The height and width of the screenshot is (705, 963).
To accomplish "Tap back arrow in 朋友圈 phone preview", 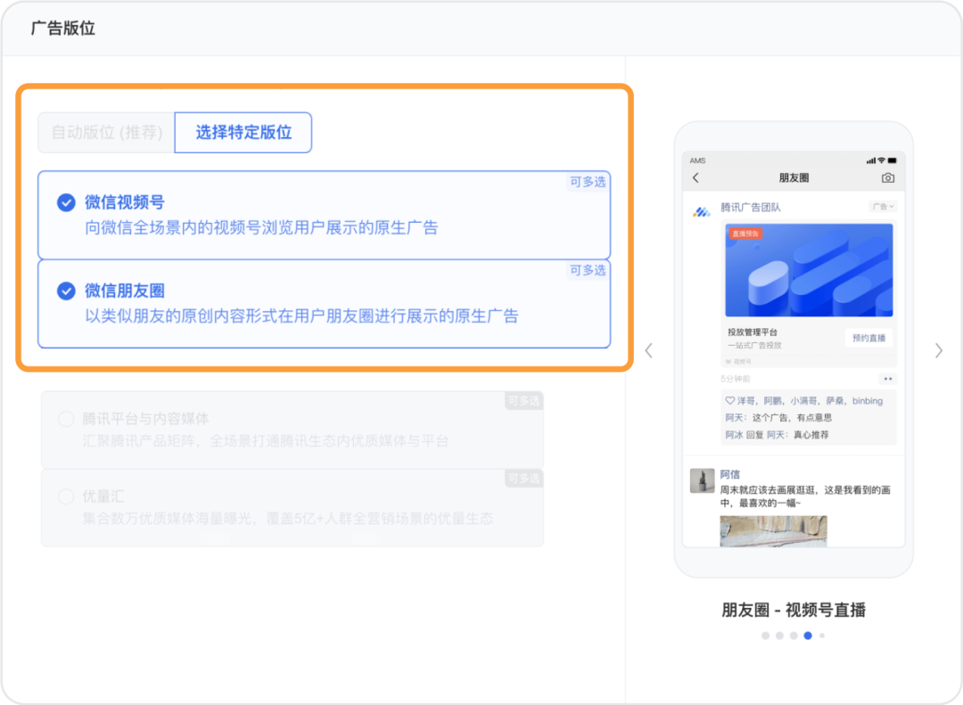I will [x=695, y=178].
